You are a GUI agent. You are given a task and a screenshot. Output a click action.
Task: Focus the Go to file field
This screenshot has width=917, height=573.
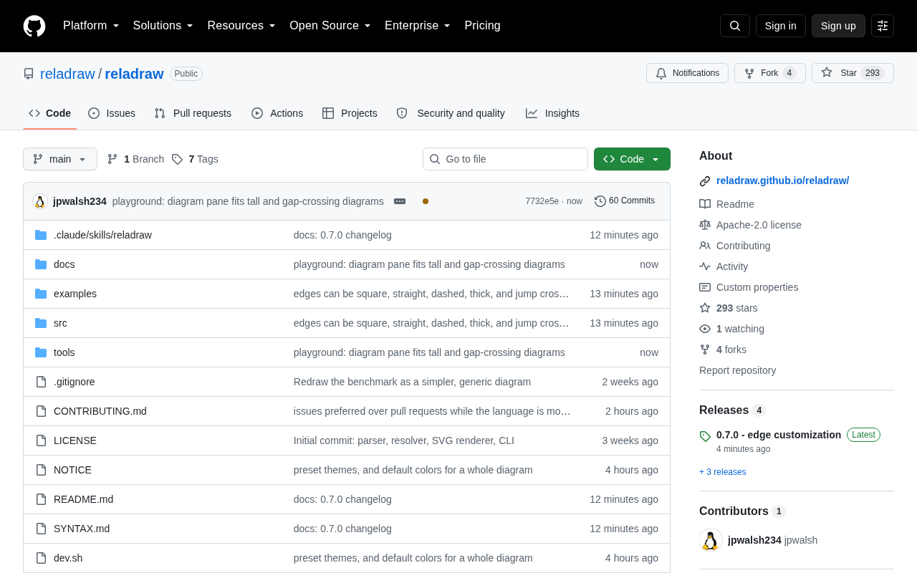[x=505, y=159]
